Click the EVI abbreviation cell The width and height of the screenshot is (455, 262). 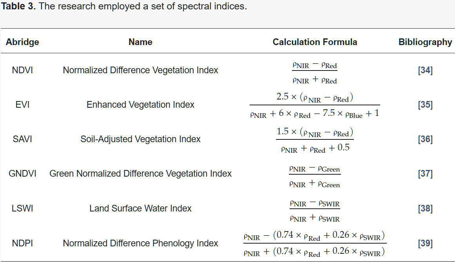tap(22, 105)
